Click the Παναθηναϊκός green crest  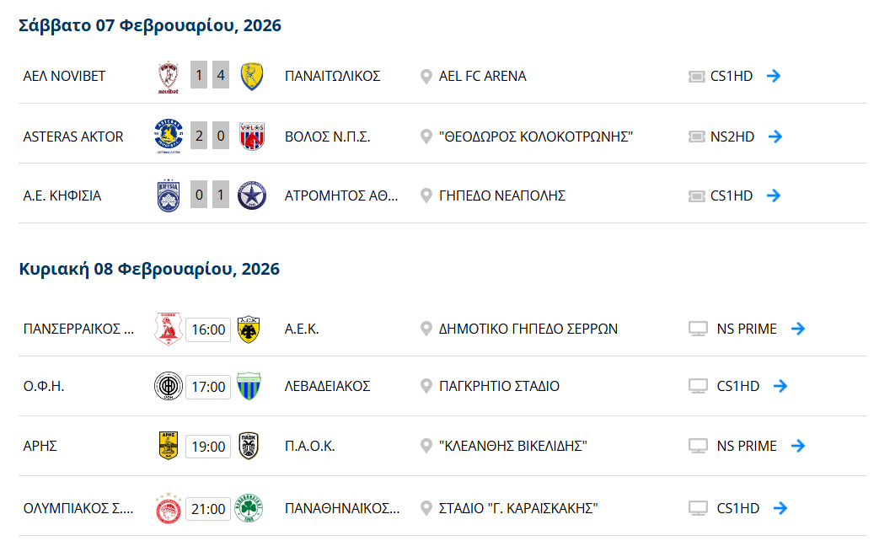click(249, 509)
